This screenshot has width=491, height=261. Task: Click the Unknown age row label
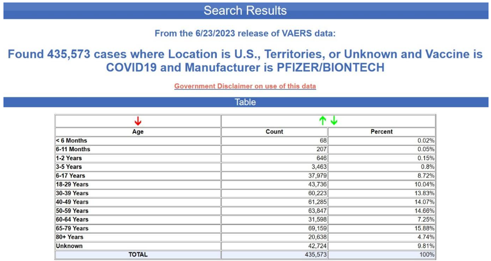coord(69,246)
